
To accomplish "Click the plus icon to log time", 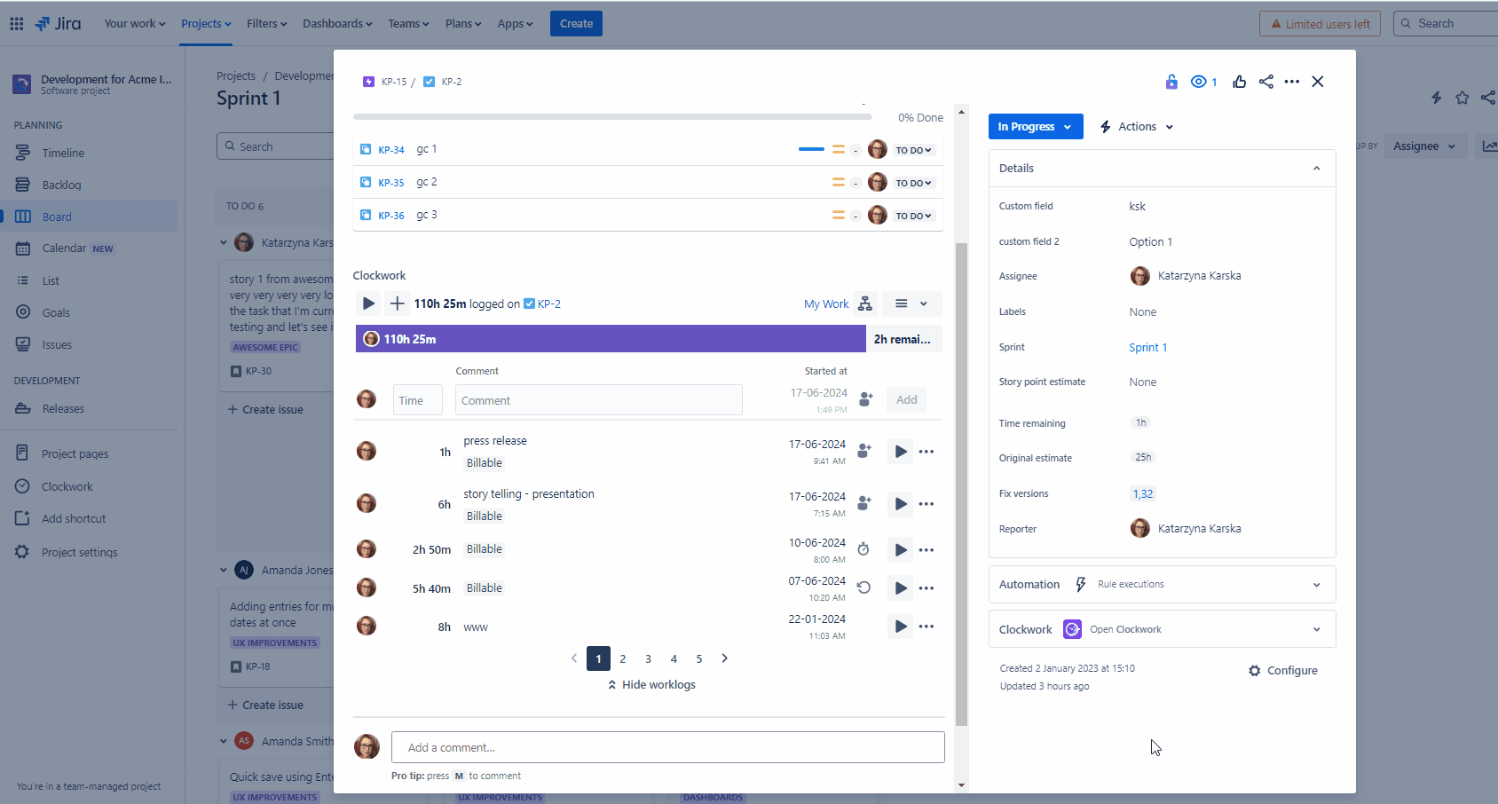I will [398, 303].
